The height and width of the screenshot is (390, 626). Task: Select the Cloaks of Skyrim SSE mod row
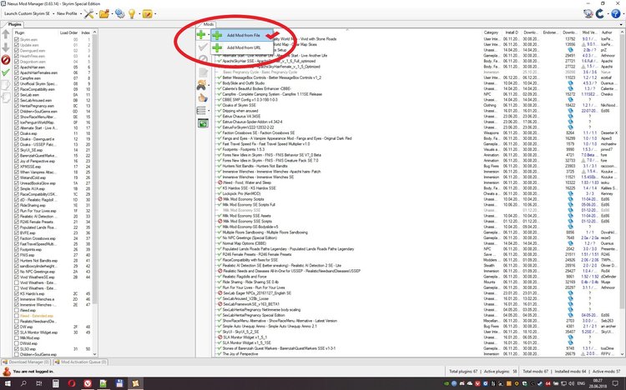[240, 105]
